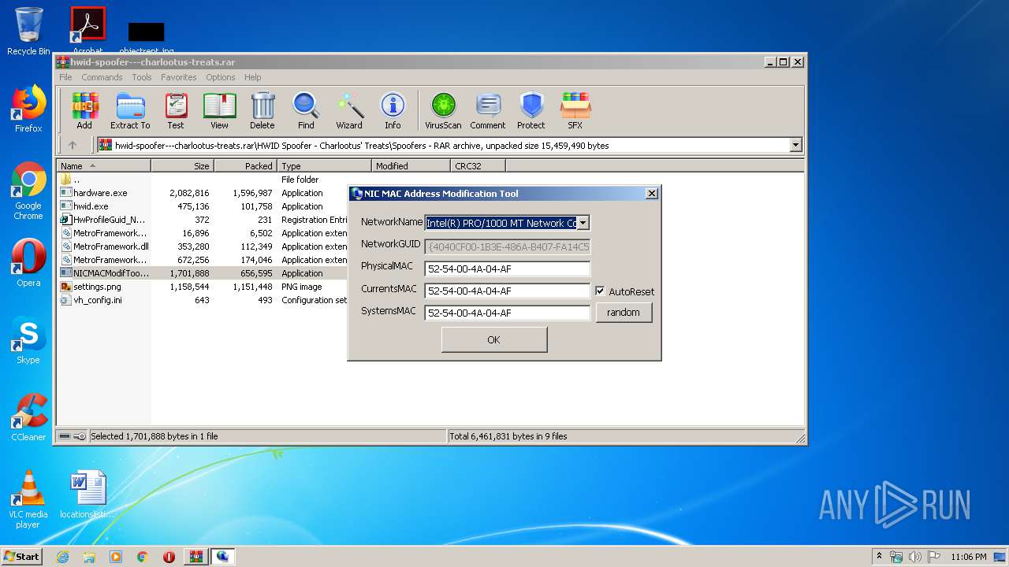This screenshot has width=1009, height=567.
Task: Open Firefox desktop shortcut
Action: (28, 109)
